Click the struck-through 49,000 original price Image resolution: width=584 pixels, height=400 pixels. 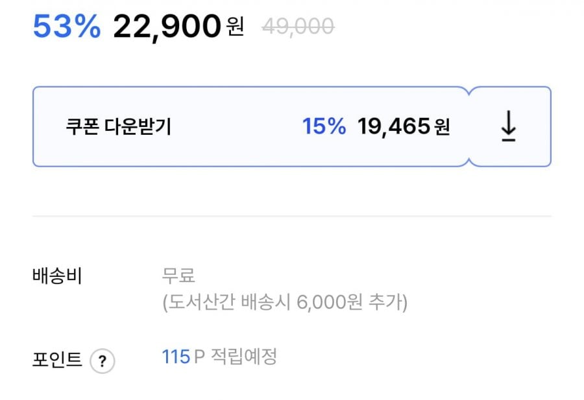point(298,27)
